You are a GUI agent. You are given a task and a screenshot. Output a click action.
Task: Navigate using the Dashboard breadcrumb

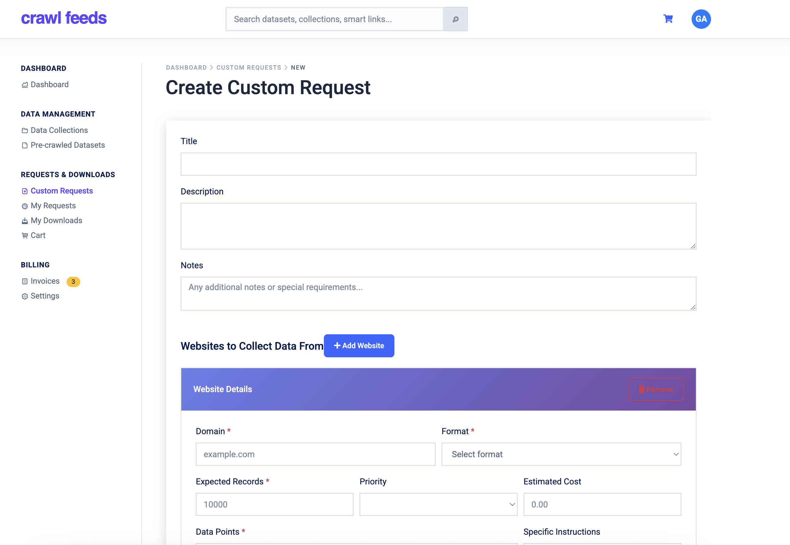coord(186,67)
